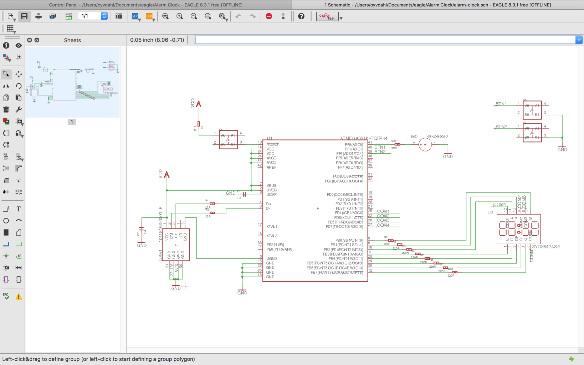Select the green Net drawing tool

click(18, 244)
